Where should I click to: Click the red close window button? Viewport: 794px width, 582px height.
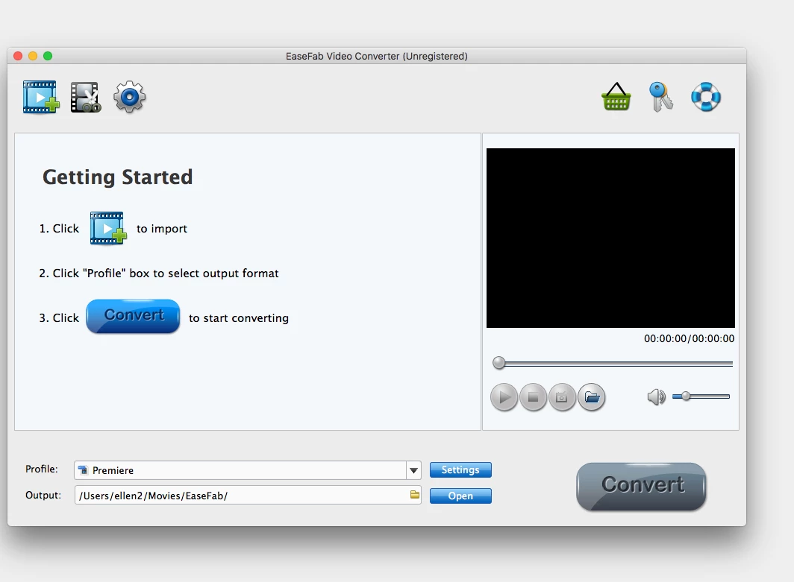(x=18, y=56)
